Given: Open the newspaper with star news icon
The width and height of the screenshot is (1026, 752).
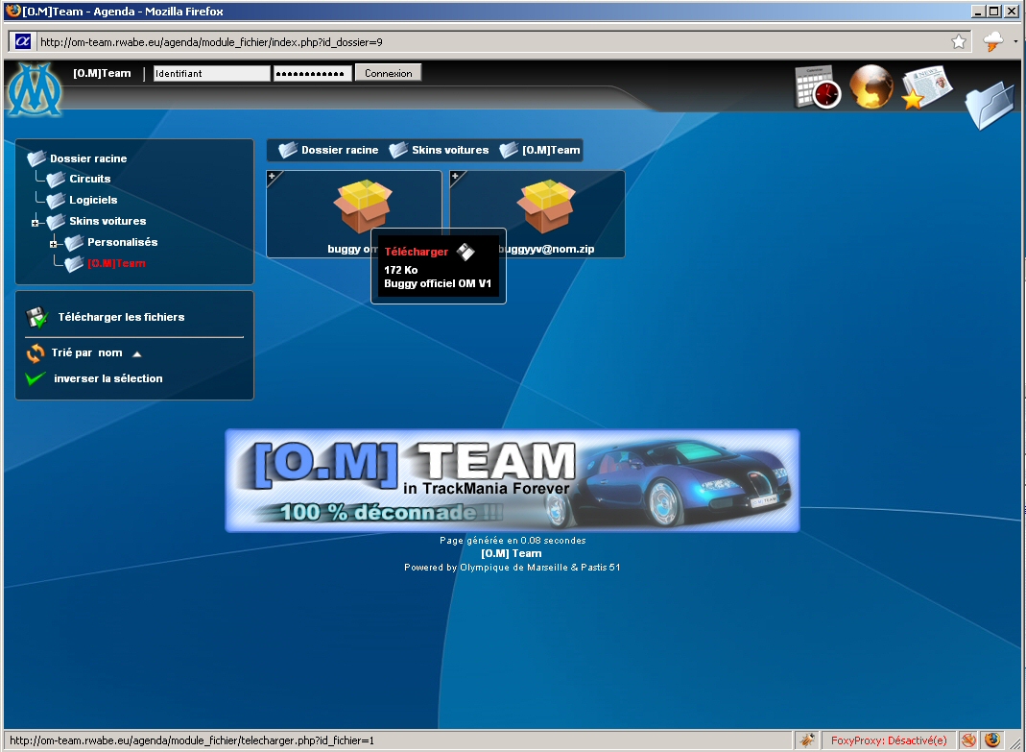Looking at the screenshot, I should tap(926, 86).
